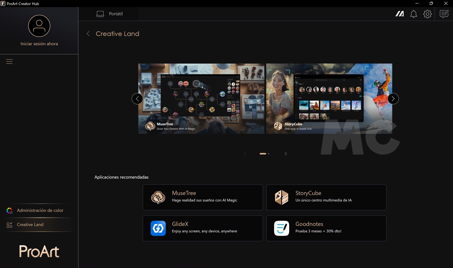This screenshot has height=268, width=453.
Task: Click the Goodnotes app icon
Action: (282, 228)
